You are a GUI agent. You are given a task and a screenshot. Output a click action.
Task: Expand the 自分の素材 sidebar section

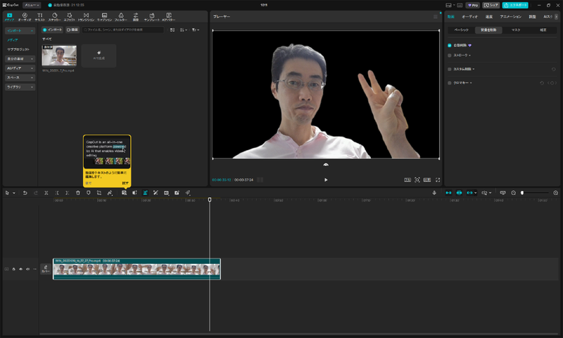(20, 59)
